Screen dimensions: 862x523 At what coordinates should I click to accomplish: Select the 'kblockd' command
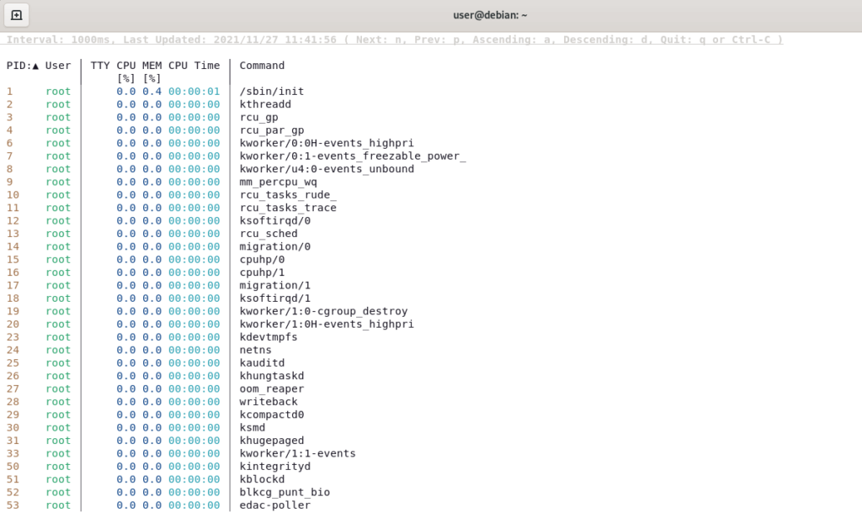tap(262, 479)
